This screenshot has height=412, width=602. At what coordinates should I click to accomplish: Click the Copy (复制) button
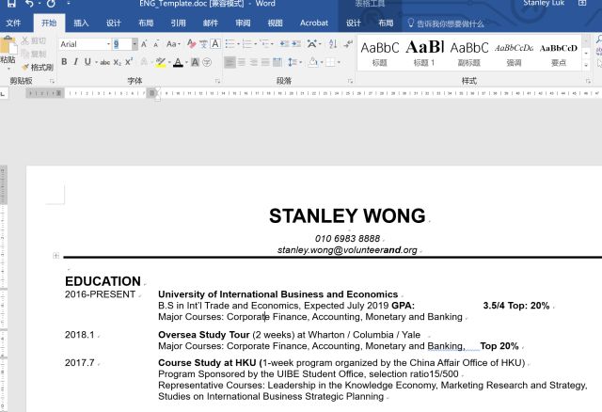pos(34,54)
